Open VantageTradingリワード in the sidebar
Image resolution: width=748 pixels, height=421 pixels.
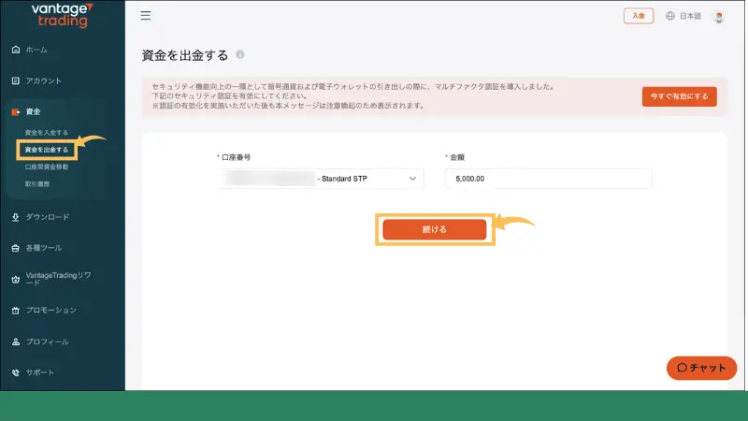tap(58, 279)
